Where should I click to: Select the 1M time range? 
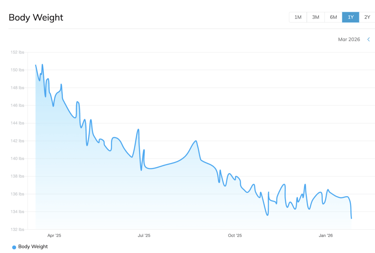click(x=298, y=17)
